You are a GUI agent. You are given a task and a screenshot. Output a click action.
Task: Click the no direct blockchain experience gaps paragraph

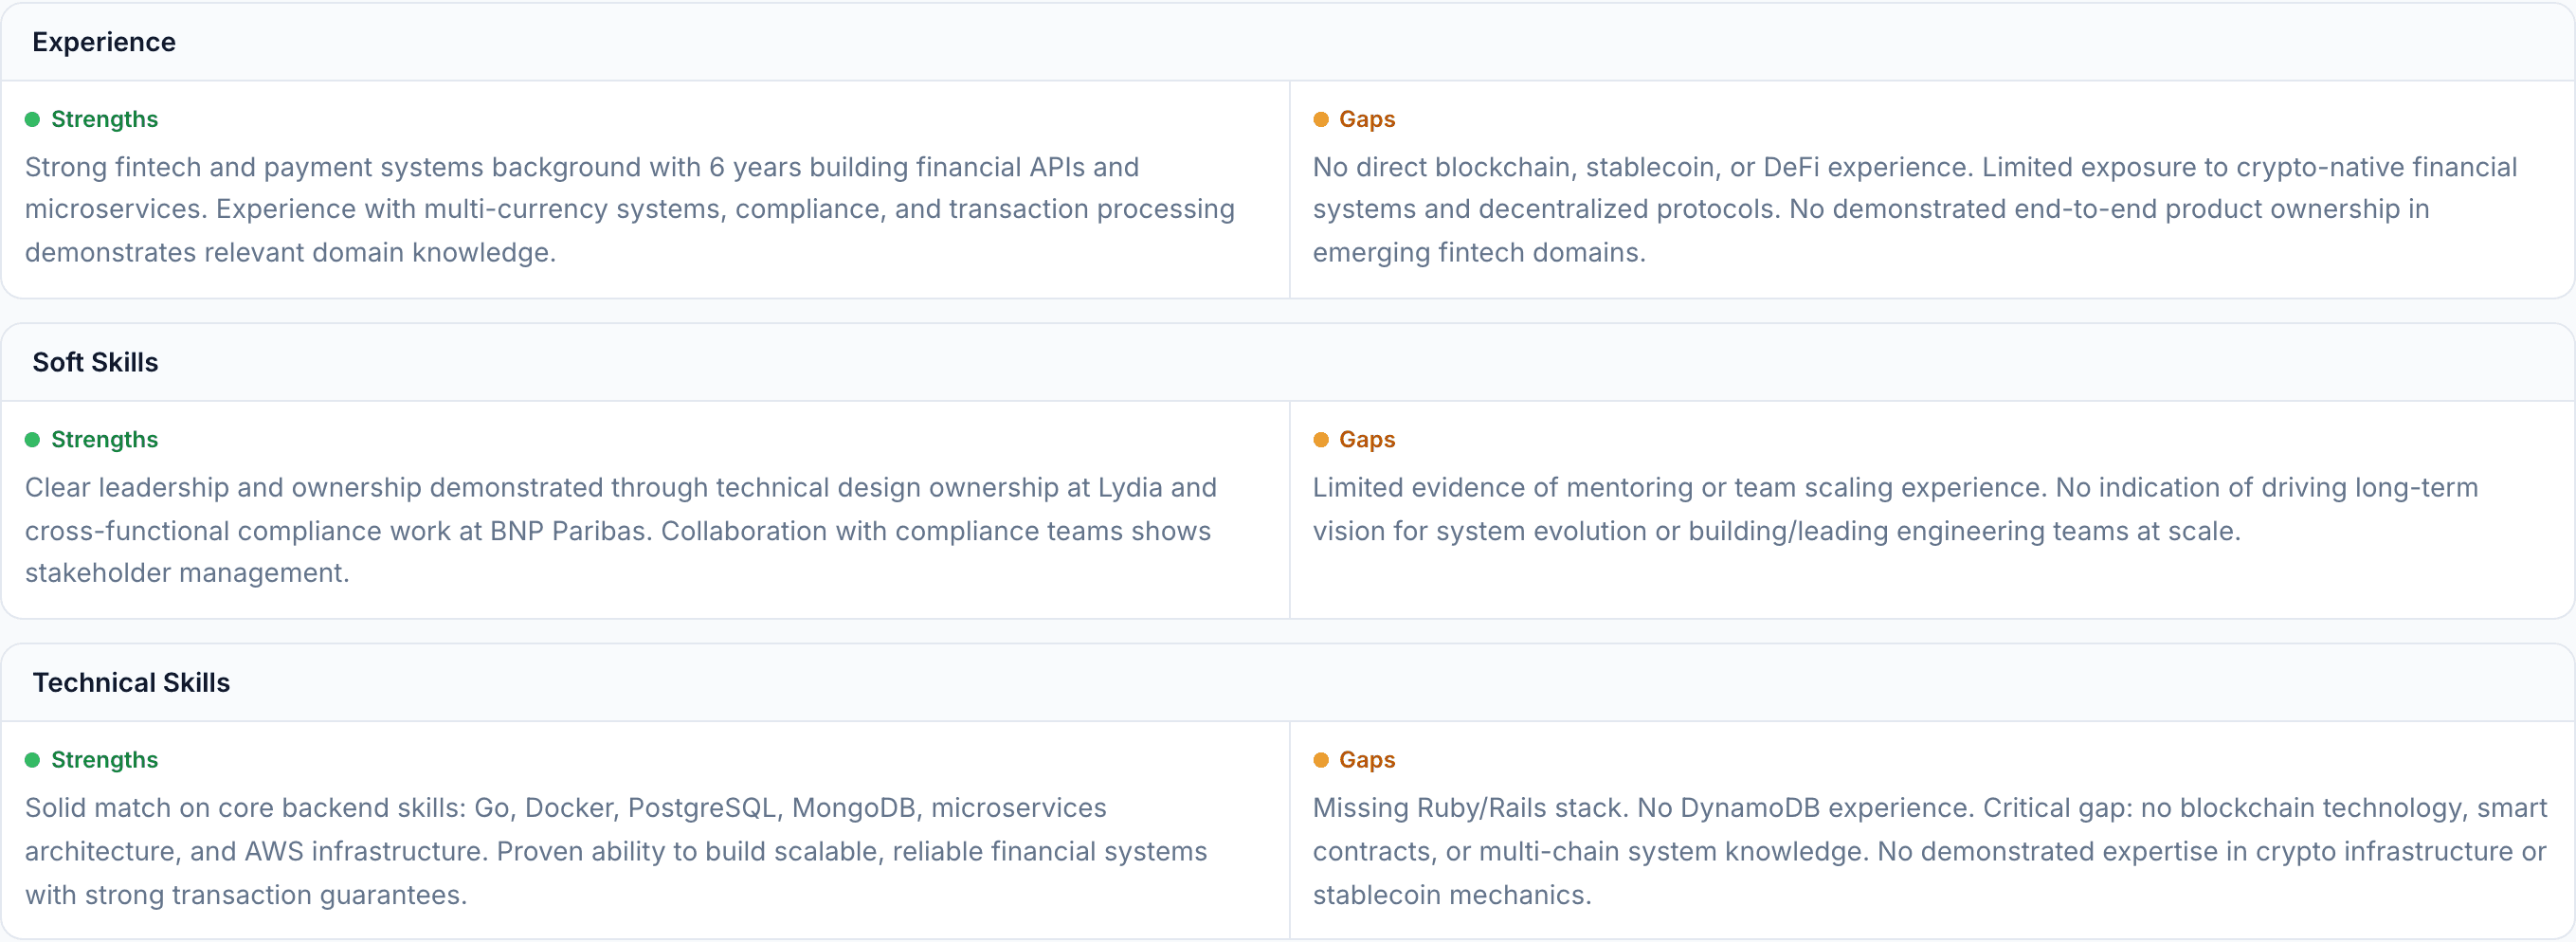click(1914, 209)
